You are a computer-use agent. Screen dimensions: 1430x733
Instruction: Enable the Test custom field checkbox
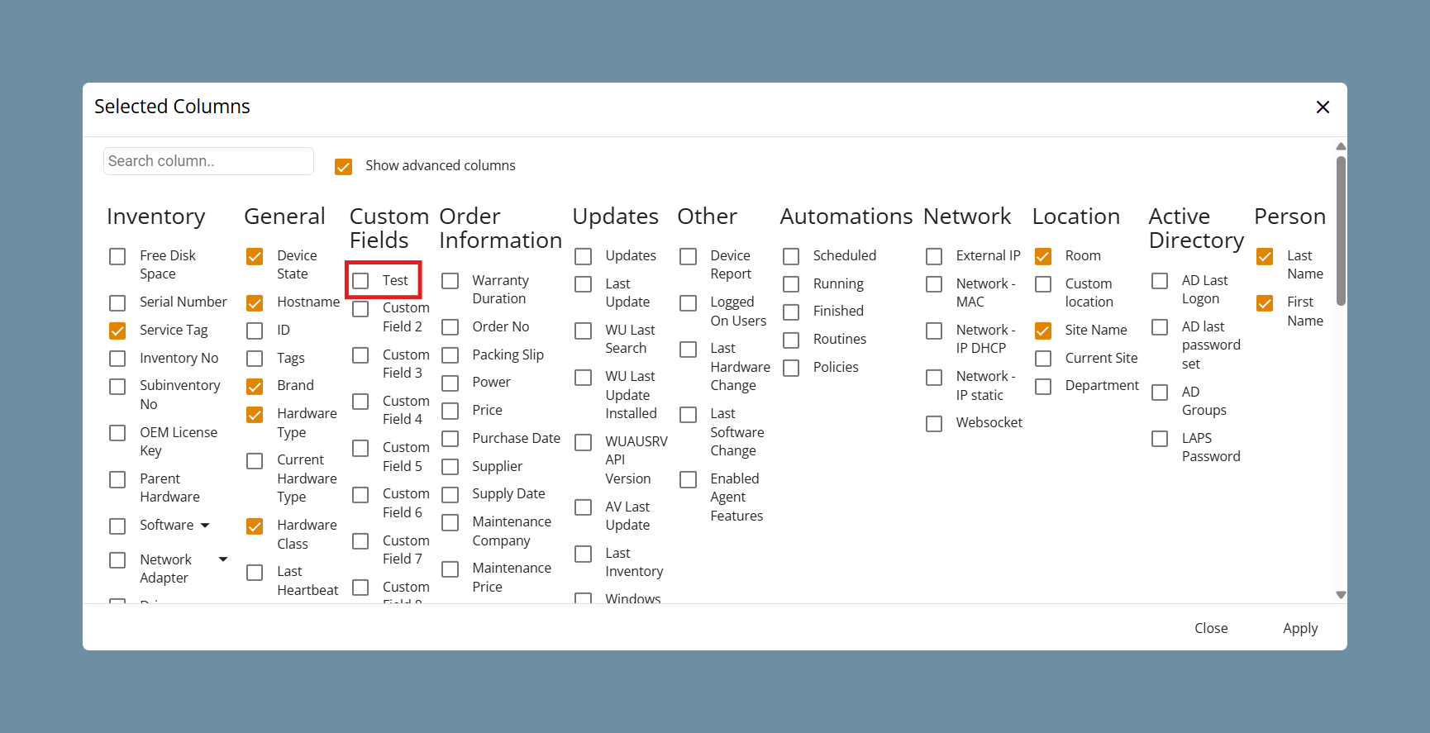[360, 281]
